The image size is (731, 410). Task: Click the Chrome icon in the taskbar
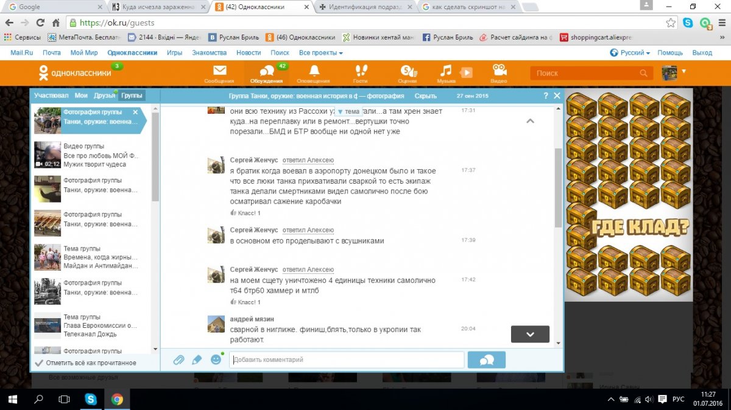pos(117,400)
